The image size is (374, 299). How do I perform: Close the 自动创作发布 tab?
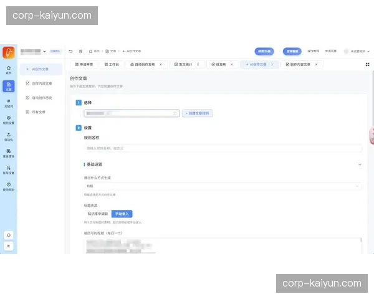pos(161,64)
